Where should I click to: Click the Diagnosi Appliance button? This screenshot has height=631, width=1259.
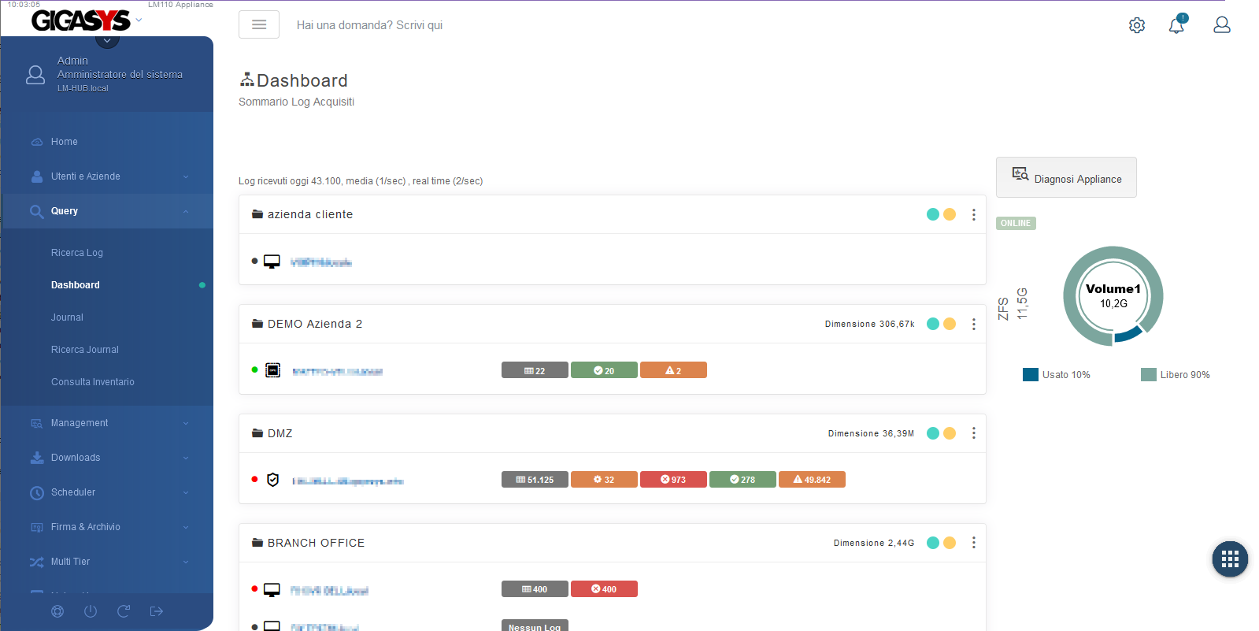[x=1066, y=177]
